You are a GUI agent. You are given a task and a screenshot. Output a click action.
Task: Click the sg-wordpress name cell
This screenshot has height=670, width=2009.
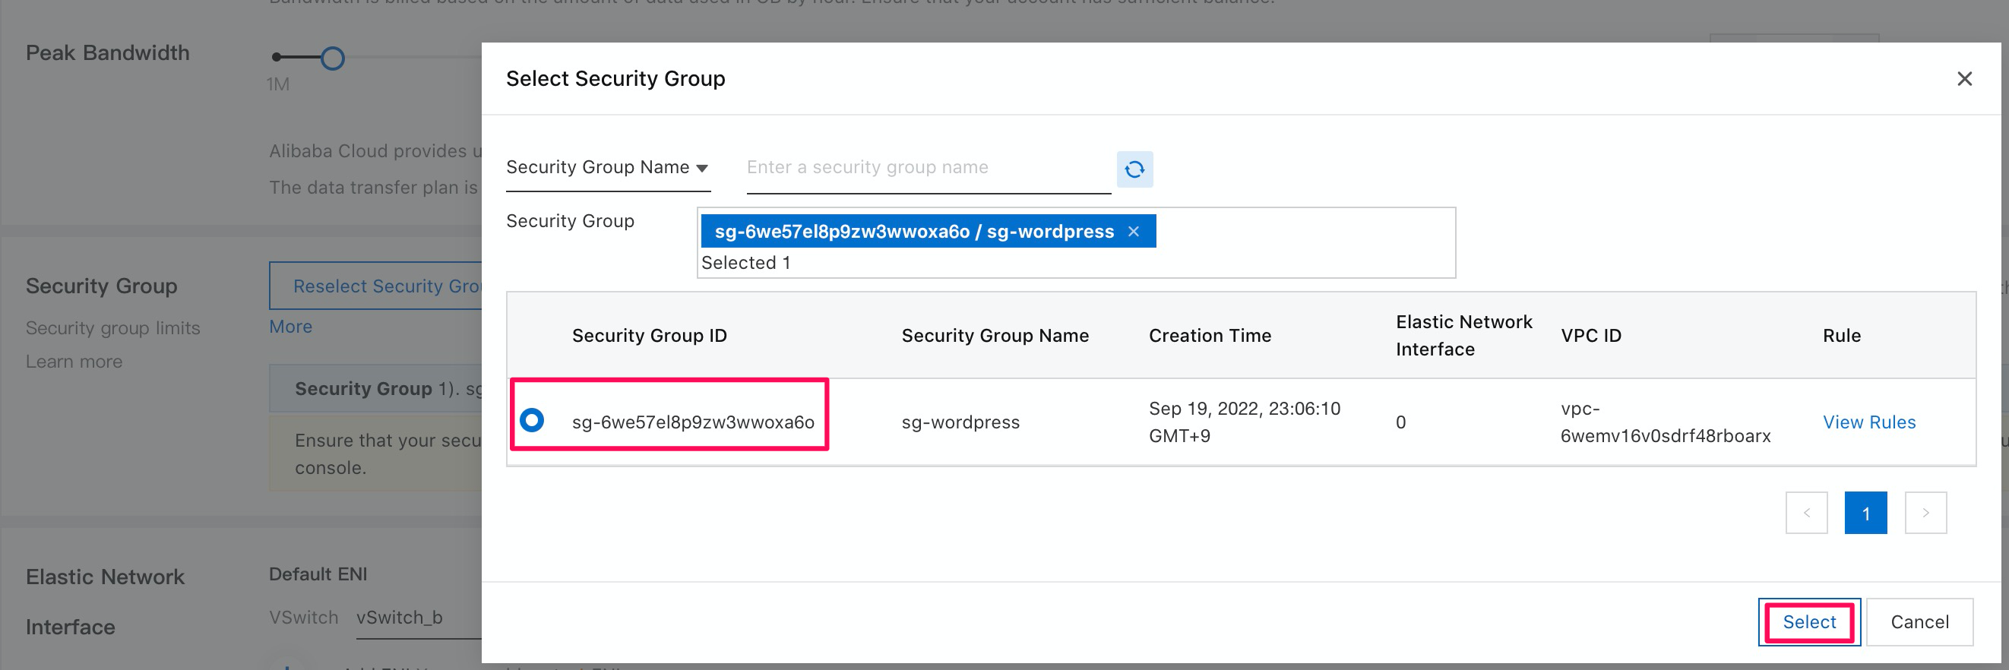click(x=960, y=422)
